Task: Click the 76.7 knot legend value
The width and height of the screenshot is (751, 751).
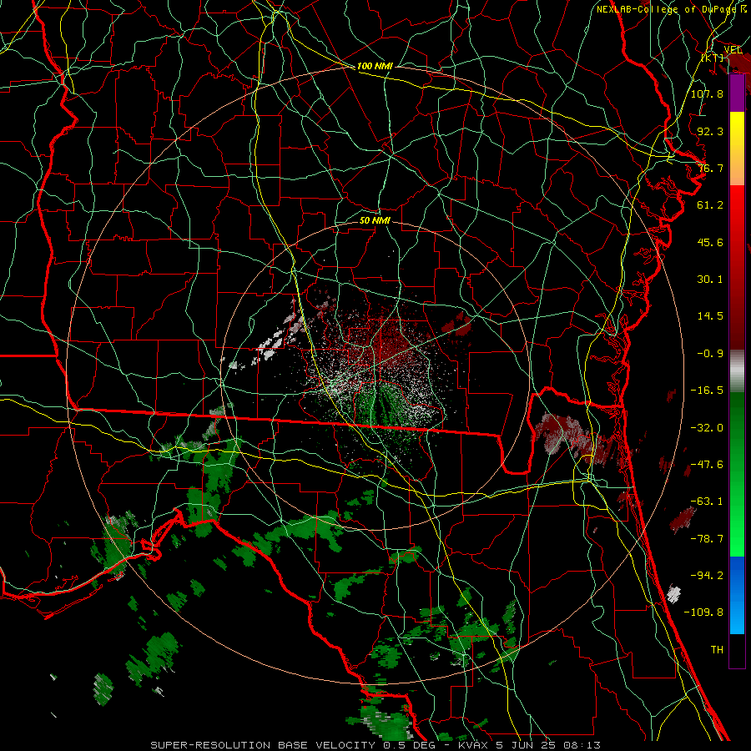Action: click(x=710, y=168)
